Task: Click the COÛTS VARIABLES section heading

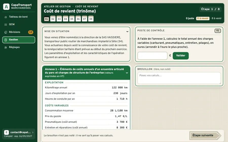Action: click(x=57, y=105)
